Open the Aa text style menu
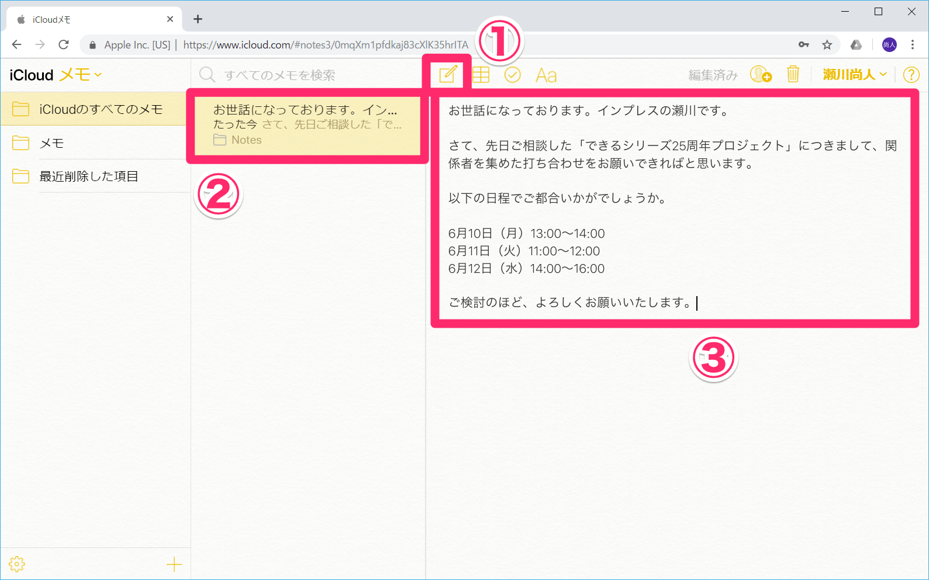Viewport: 929px width, 580px height. click(546, 75)
